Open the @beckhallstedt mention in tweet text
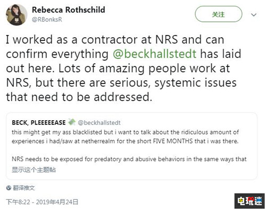 pyautogui.click(x=155, y=54)
